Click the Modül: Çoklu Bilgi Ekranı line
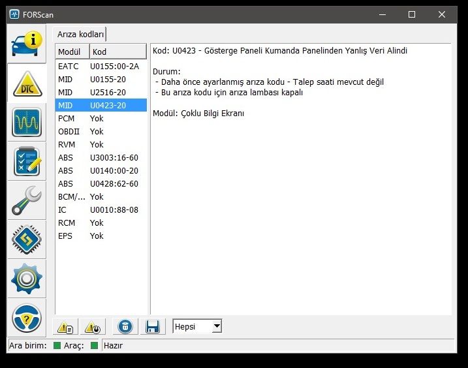Viewport: 468px width, 368px height. (x=198, y=114)
